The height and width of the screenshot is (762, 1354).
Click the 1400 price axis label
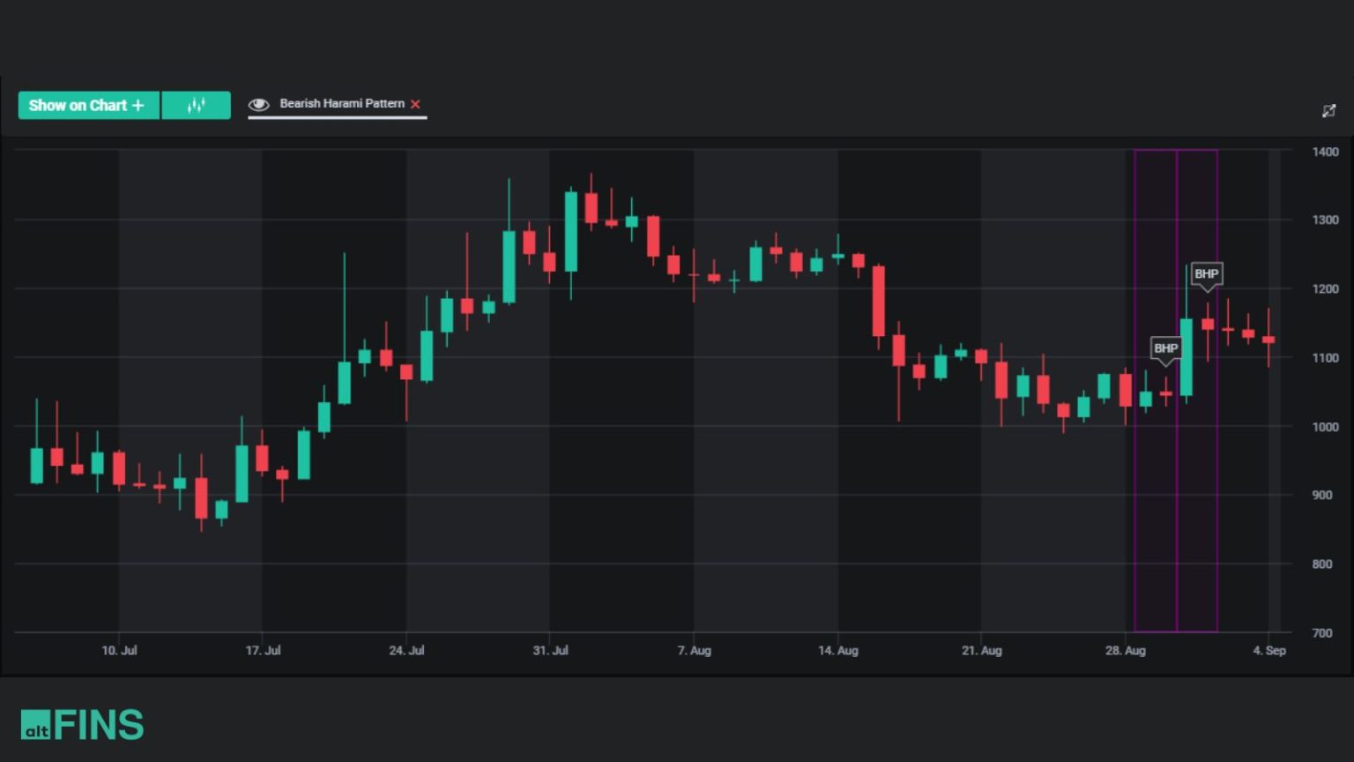pyautogui.click(x=1325, y=152)
